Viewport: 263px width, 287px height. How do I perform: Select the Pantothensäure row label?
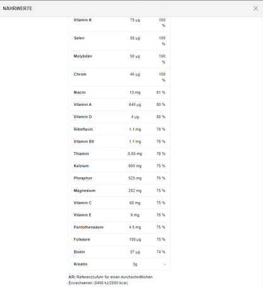point(89,227)
